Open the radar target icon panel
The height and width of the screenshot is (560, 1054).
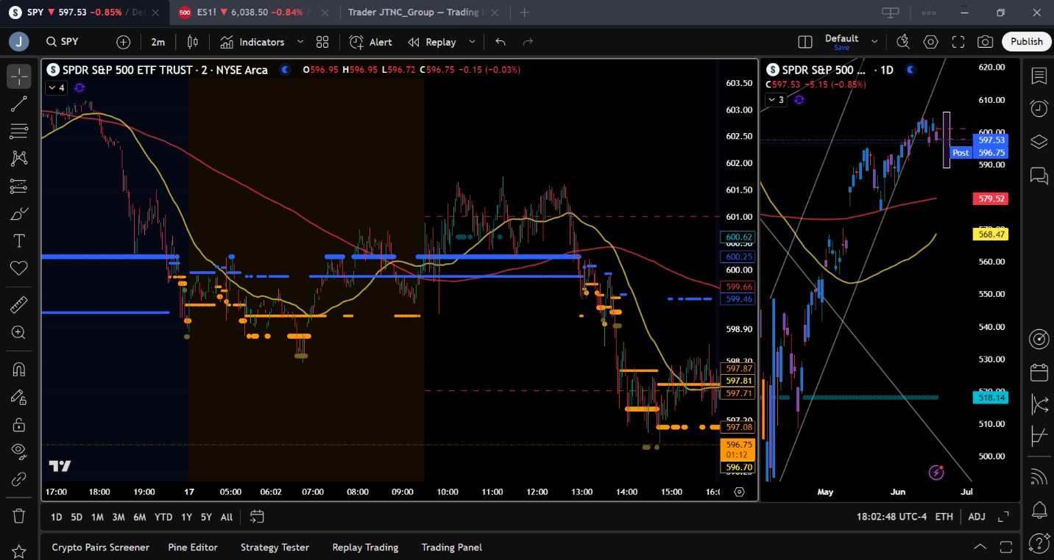tap(1039, 339)
